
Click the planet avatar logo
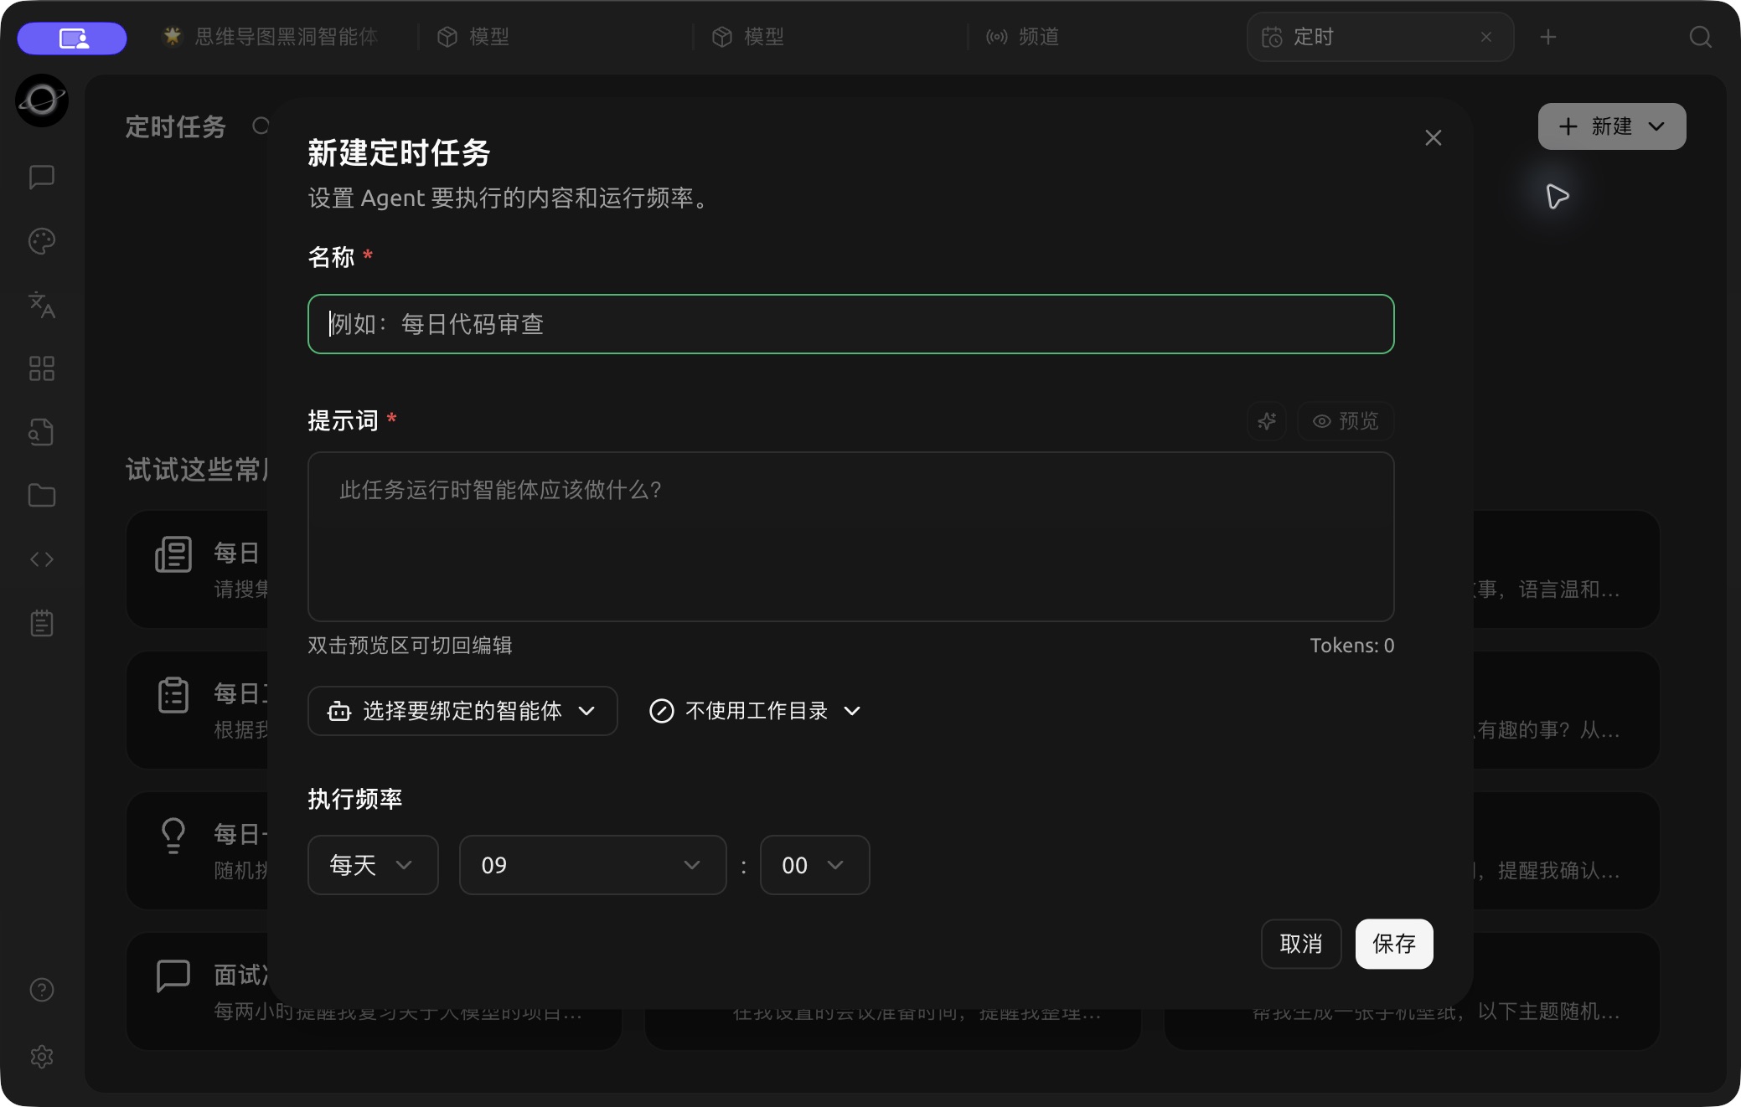coord(42,100)
